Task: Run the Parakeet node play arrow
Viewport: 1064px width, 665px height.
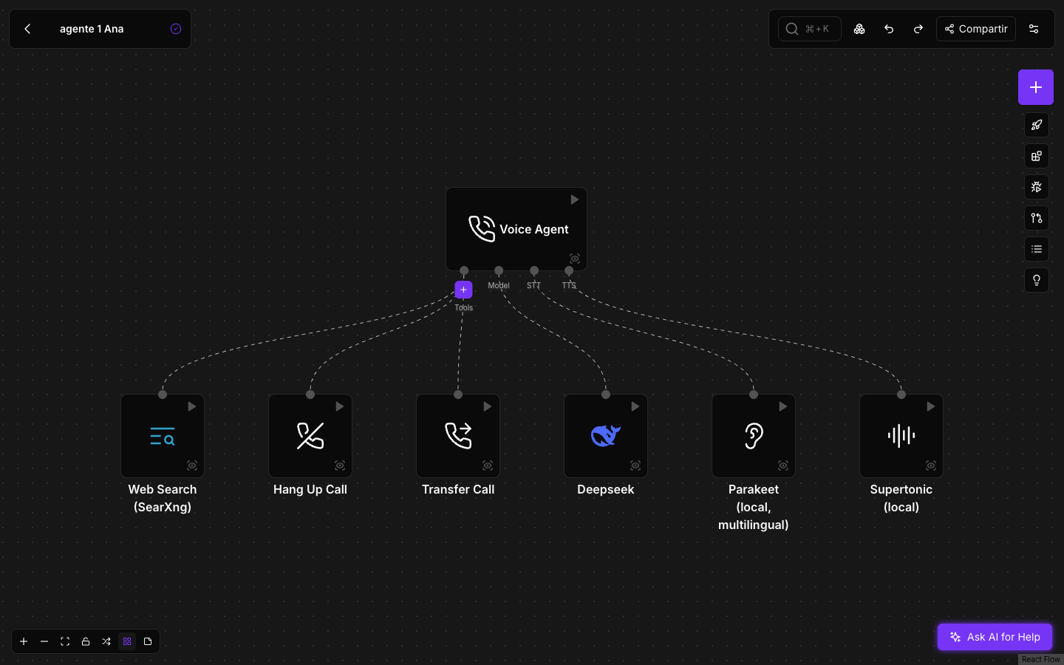Action: (782, 406)
